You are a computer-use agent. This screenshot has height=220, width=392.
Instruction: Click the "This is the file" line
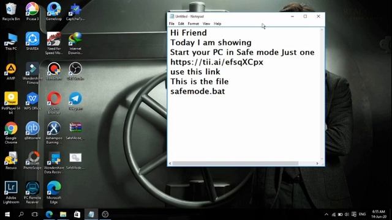[200, 81]
